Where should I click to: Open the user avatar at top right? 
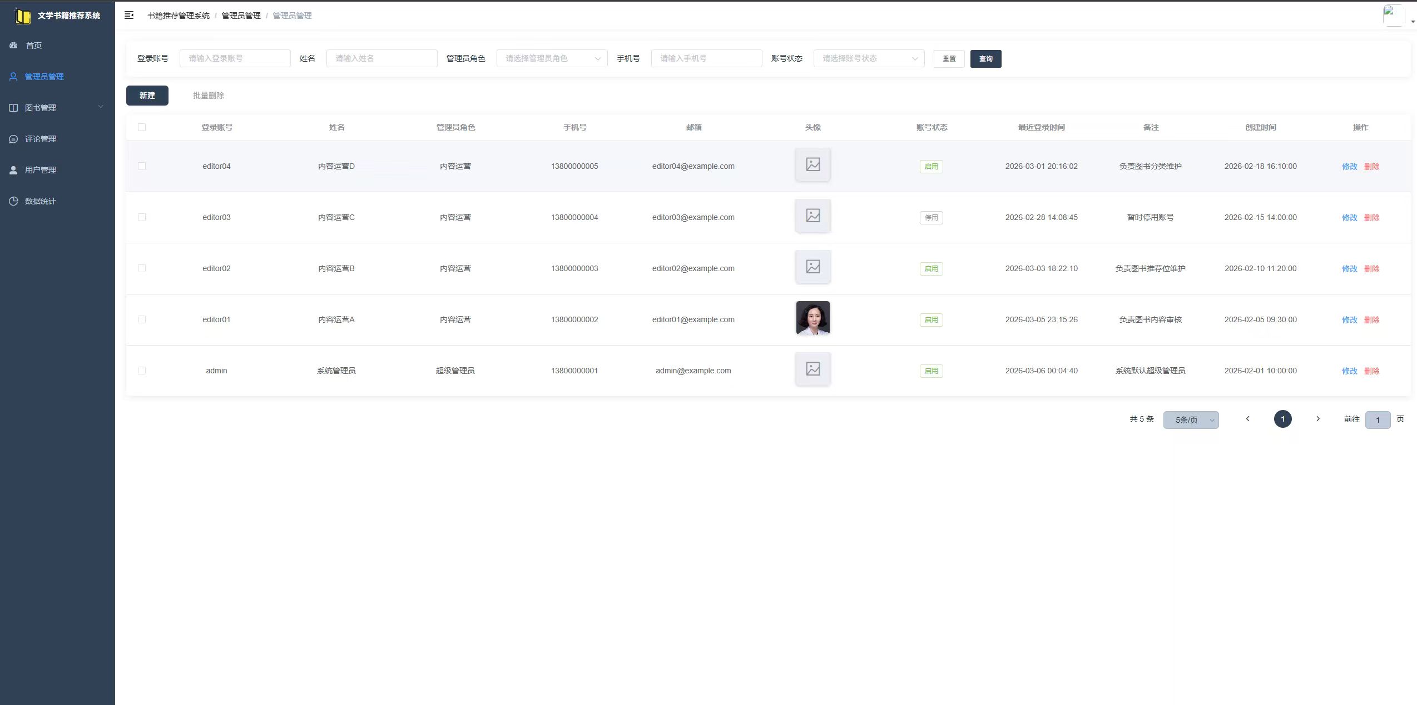tap(1394, 16)
